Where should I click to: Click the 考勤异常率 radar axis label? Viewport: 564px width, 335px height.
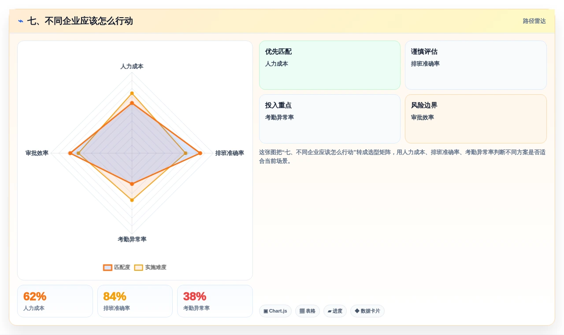coord(132,239)
